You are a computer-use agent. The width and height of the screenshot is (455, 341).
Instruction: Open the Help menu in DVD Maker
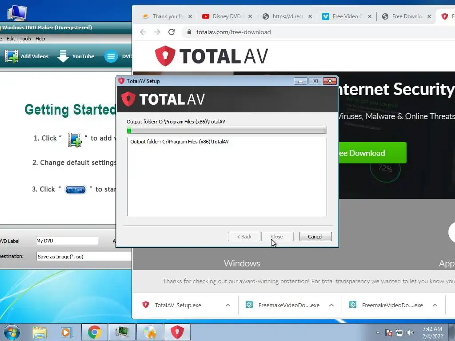point(40,39)
